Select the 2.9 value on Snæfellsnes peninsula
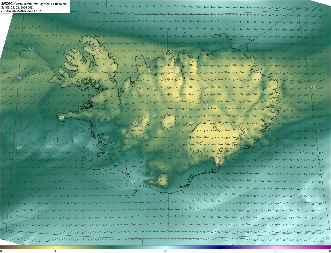The width and height of the screenshot is (331, 253). [x=62, y=118]
